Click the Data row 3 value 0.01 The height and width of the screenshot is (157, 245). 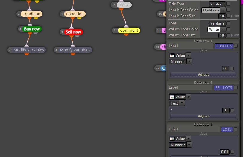click(225, 152)
